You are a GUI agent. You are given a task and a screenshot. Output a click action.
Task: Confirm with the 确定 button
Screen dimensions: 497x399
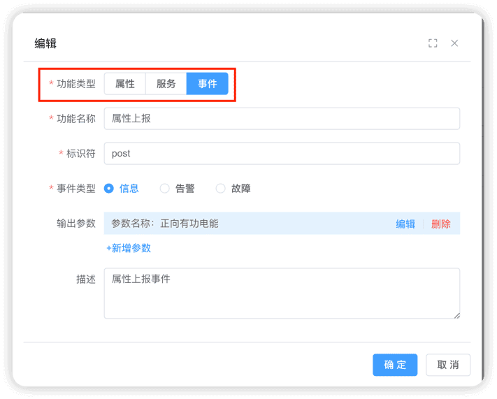pos(395,365)
